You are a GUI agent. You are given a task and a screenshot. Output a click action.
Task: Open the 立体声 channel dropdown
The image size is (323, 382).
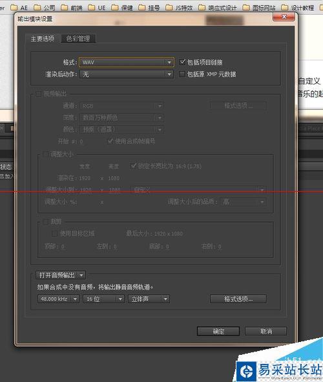coord(149,299)
